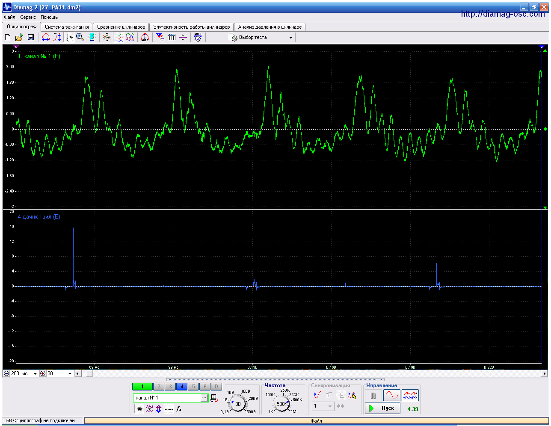This screenshot has height=426, width=551.
Task: Click the filter funnel icon in the toolbar
Action: click(160, 37)
